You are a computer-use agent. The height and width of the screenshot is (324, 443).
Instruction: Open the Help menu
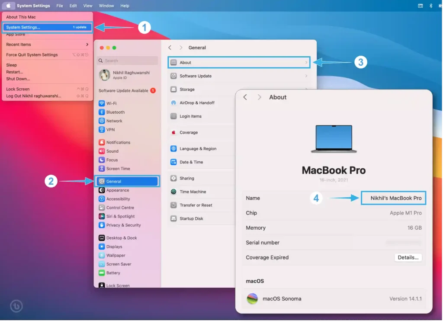[x=125, y=6]
